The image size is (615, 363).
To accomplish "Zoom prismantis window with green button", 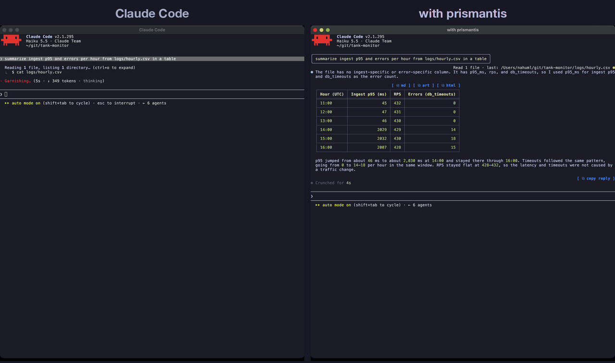I will pos(328,30).
